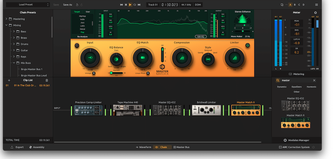Click the EQ Balance knob
333x159 pixels.
(116, 59)
